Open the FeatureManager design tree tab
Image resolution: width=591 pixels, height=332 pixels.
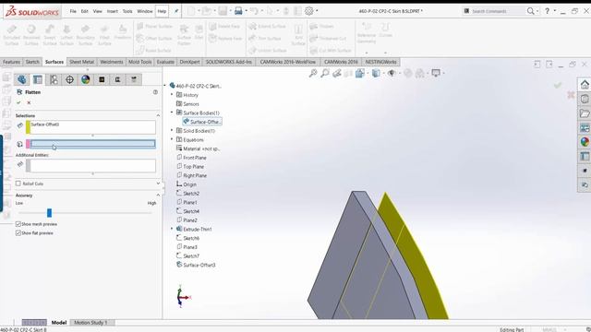point(21,79)
